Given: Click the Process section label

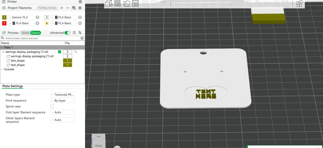Looking at the screenshot, I should pos(13,33).
